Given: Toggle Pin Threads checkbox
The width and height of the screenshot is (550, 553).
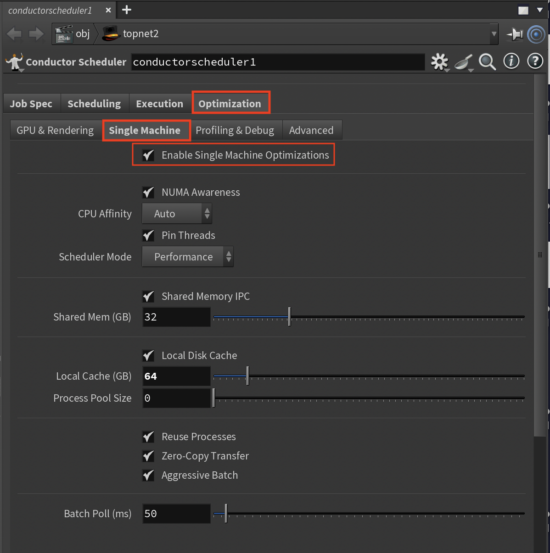Looking at the screenshot, I should (148, 235).
